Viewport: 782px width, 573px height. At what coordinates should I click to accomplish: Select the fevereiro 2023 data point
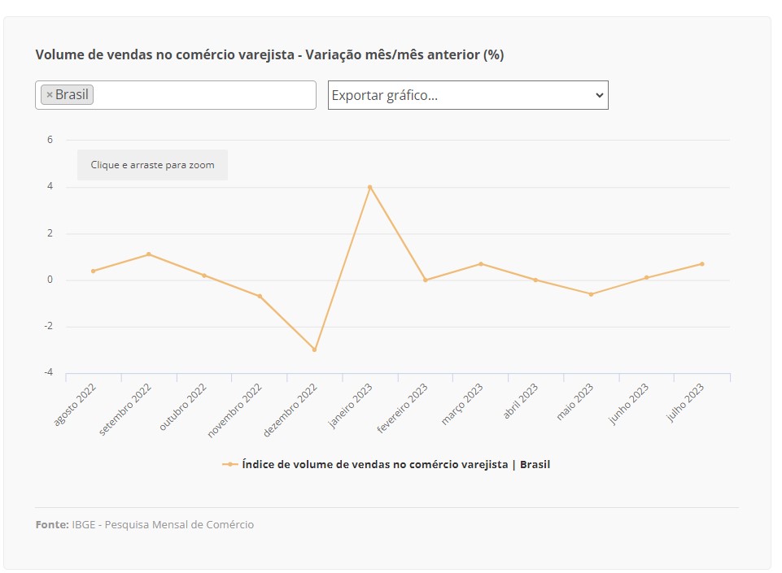425,280
